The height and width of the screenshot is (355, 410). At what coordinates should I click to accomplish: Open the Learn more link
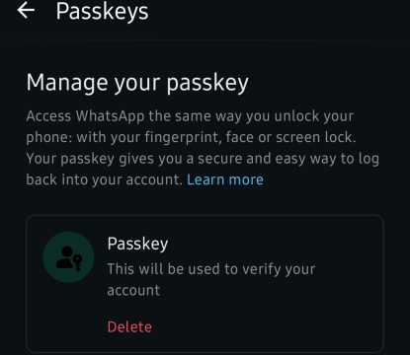click(x=225, y=179)
